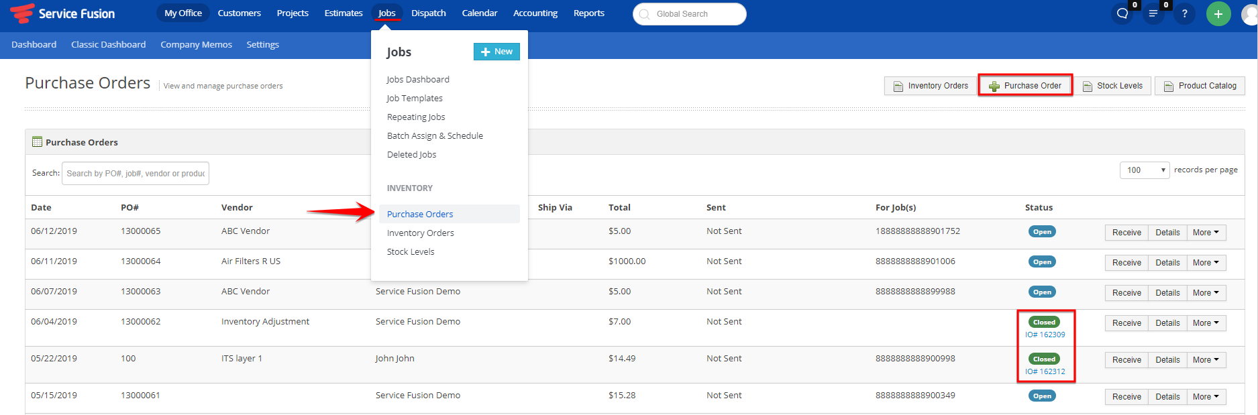Viewport: 1258px width, 415px height.
Task: Open the notifications list icon
Action: pos(1153,14)
